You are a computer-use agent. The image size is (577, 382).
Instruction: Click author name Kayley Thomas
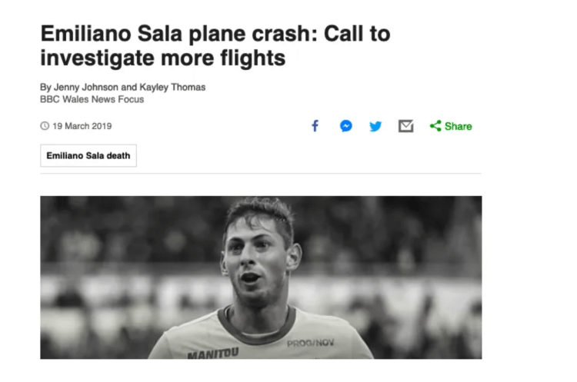click(x=172, y=88)
